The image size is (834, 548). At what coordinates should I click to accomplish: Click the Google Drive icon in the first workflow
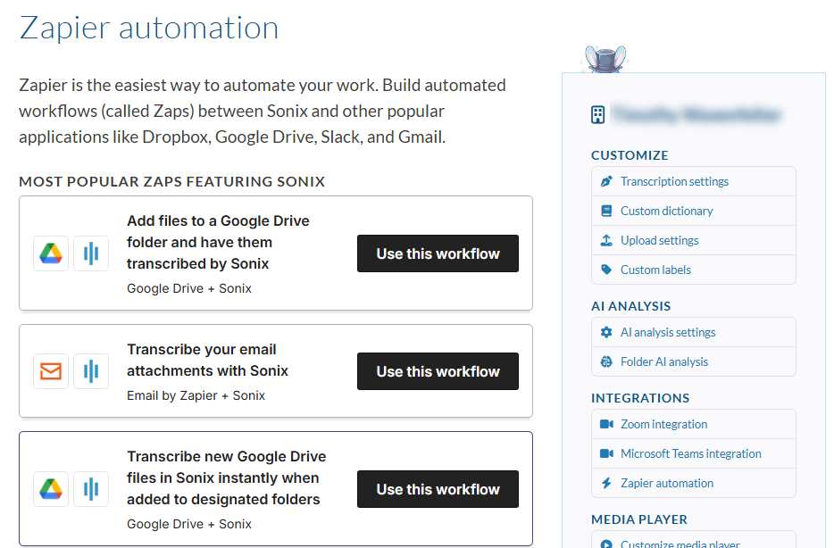tap(51, 253)
